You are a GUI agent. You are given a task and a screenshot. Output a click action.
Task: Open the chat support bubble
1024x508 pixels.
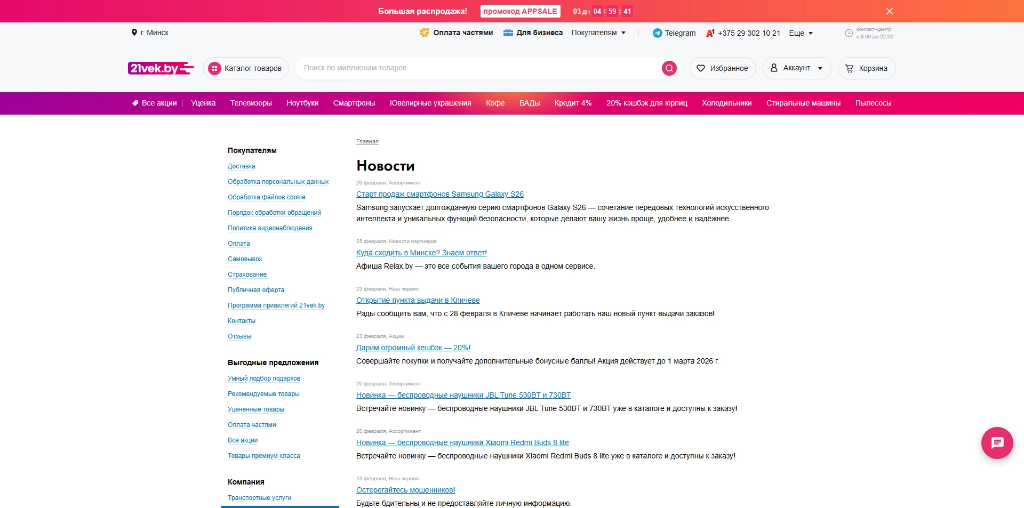tap(997, 442)
